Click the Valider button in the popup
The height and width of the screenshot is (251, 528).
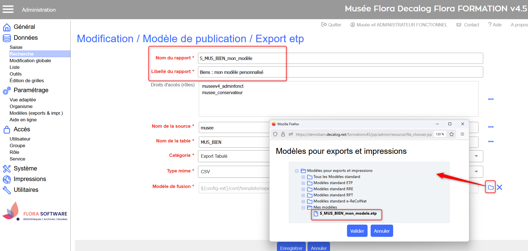[x=357, y=231]
